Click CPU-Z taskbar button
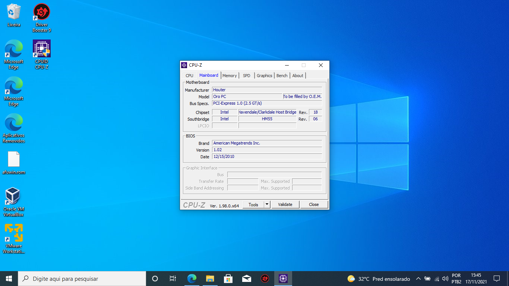Image resolution: width=509 pixels, height=286 pixels. 283,279
